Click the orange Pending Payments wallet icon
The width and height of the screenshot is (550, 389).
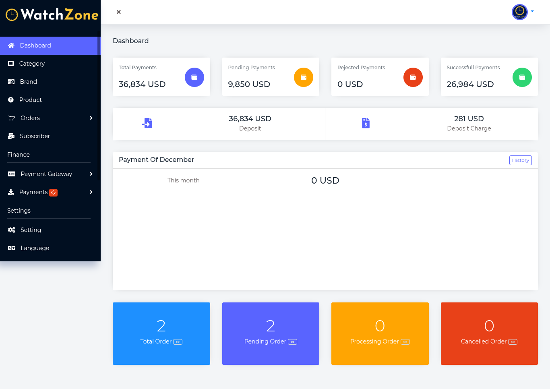pyautogui.click(x=304, y=77)
